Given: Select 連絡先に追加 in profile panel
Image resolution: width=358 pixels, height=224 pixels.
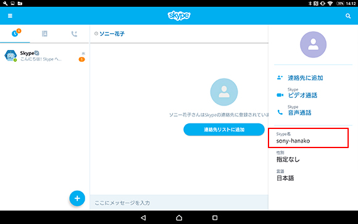Looking at the screenshot, I should tap(306, 78).
